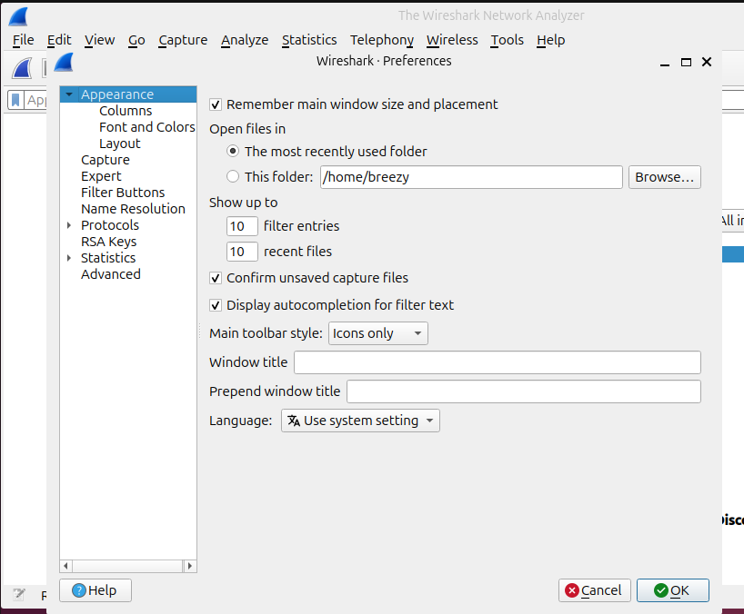Viewport: 744px width, 614px height.
Task: Select Statistics in the preferences tree
Action: coord(108,258)
